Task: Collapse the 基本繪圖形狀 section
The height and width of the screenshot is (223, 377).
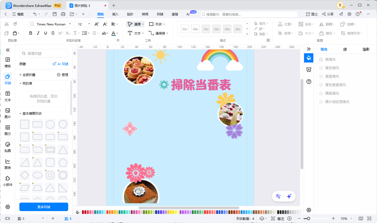Action: click(21, 113)
